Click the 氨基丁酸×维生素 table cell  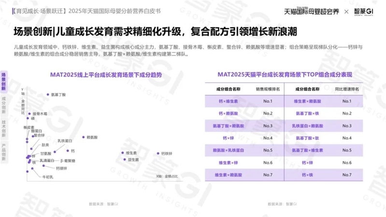coord(307,150)
